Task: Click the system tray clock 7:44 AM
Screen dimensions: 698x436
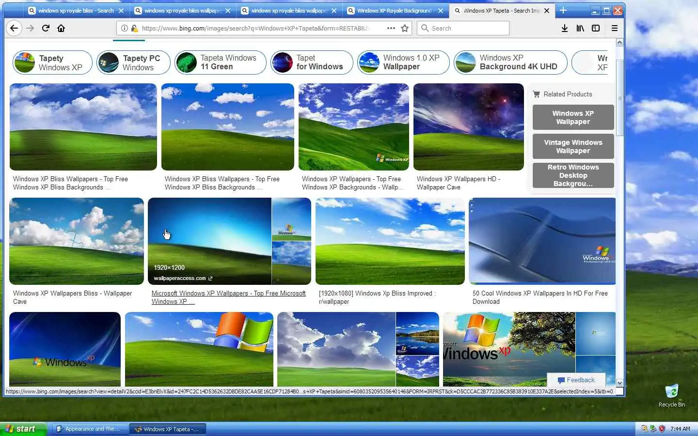Action: [680, 429]
